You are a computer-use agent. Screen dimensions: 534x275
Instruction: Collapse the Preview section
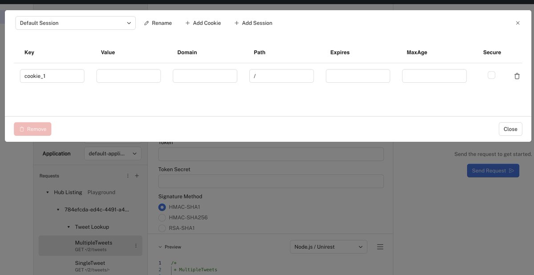pos(160,247)
